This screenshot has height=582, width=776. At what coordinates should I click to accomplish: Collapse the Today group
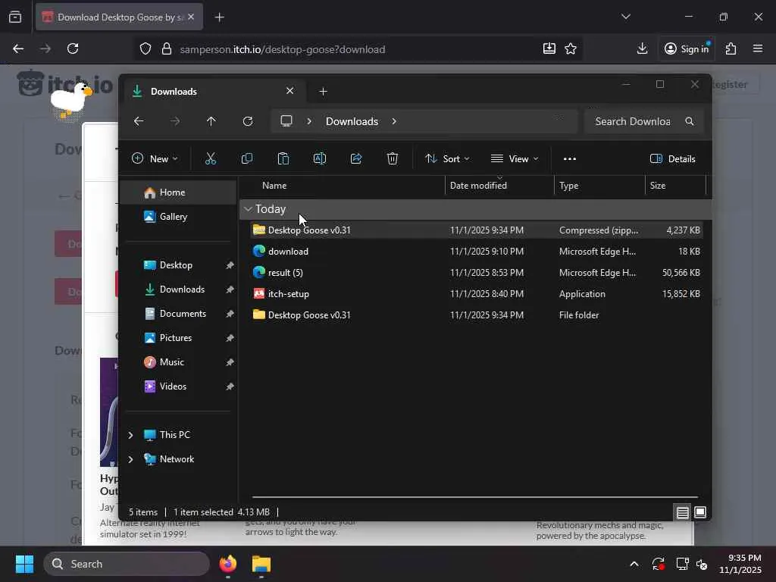[x=248, y=209]
